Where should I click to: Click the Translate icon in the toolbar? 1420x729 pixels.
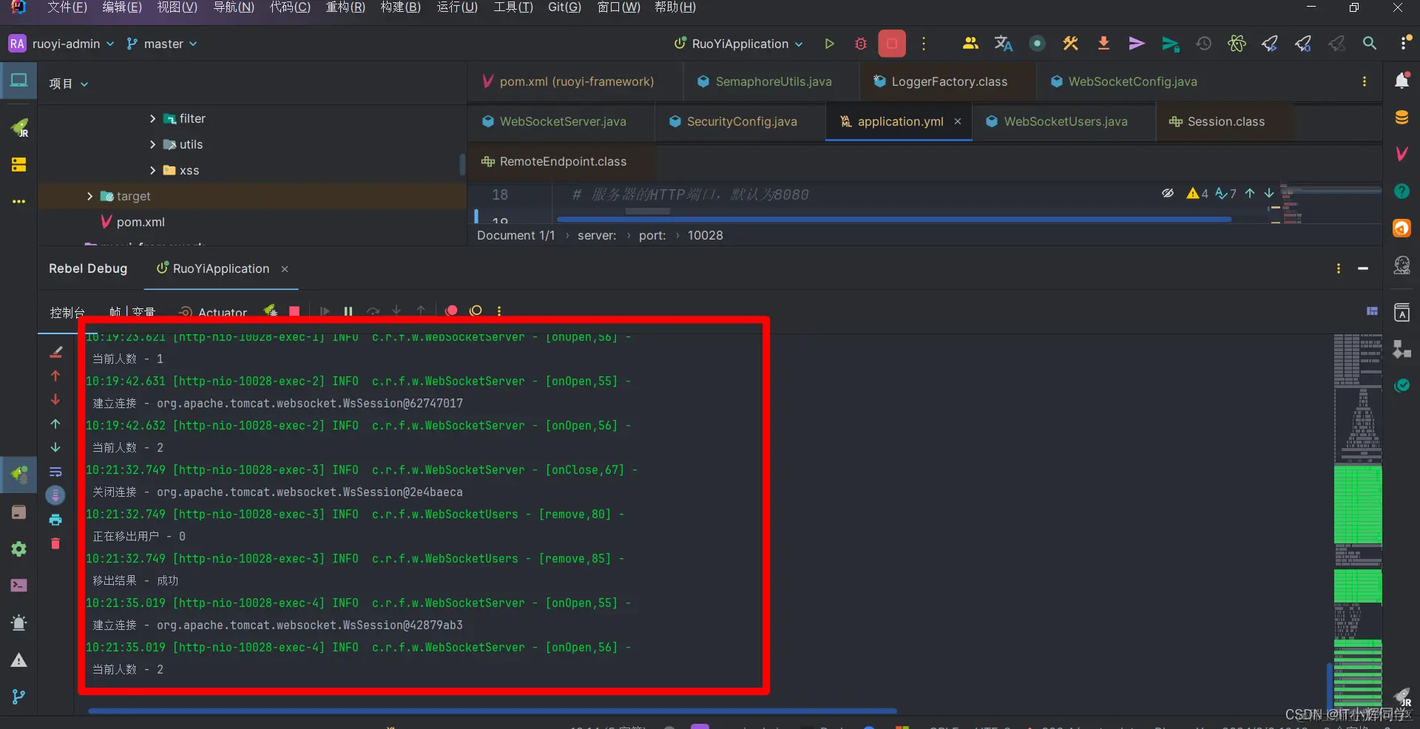point(1003,44)
